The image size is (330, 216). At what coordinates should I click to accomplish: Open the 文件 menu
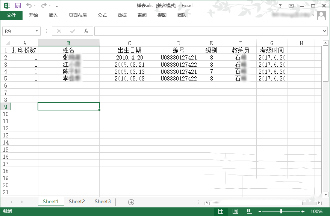tap(11, 15)
